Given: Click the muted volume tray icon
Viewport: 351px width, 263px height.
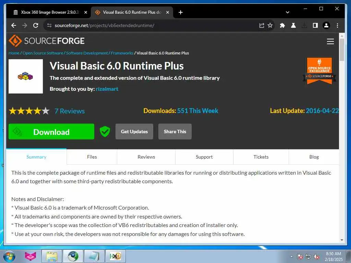Looking at the screenshot, I should coord(316,256).
